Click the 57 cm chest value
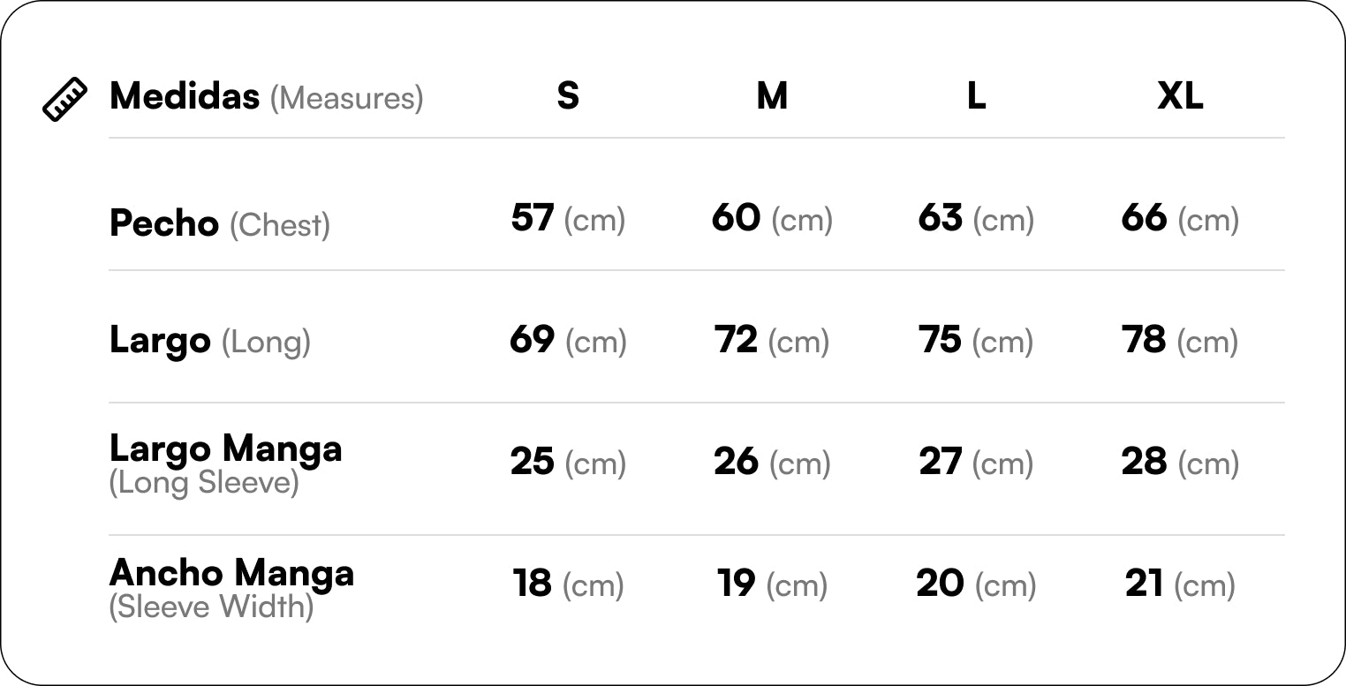The image size is (1346, 686). pos(567,218)
